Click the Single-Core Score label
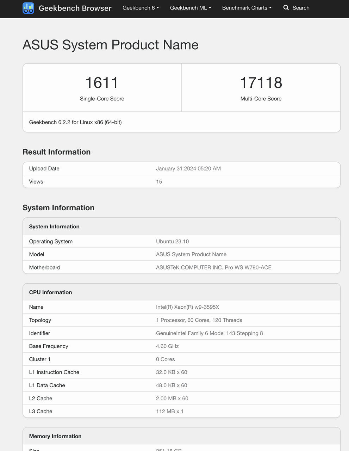349x451 pixels. 102,99
